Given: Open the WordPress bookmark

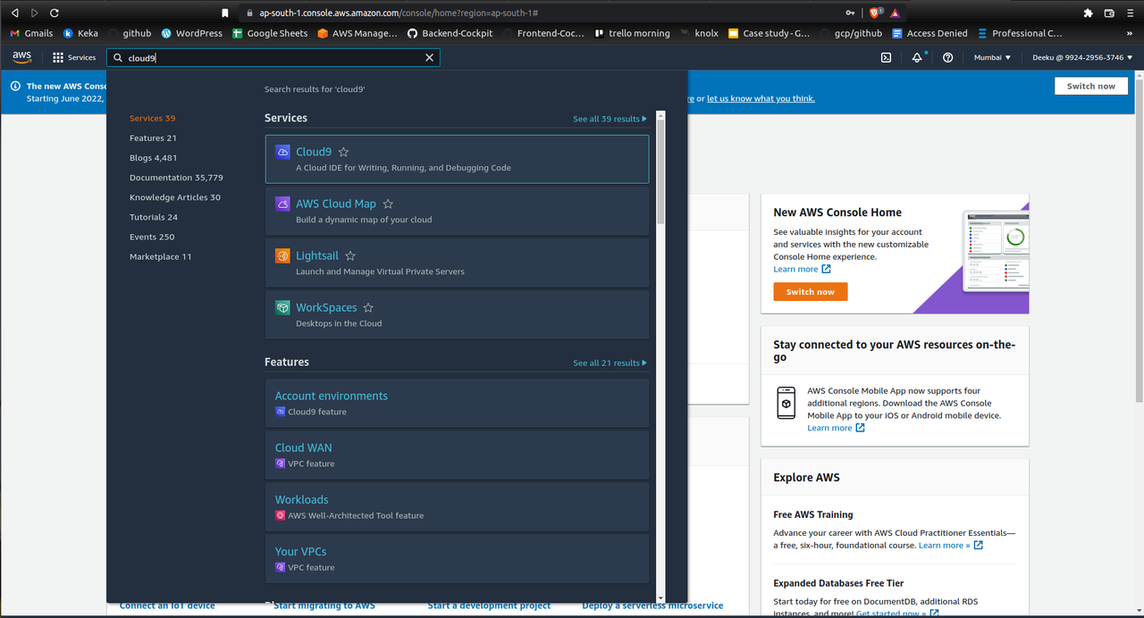Looking at the screenshot, I should (x=191, y=33).
